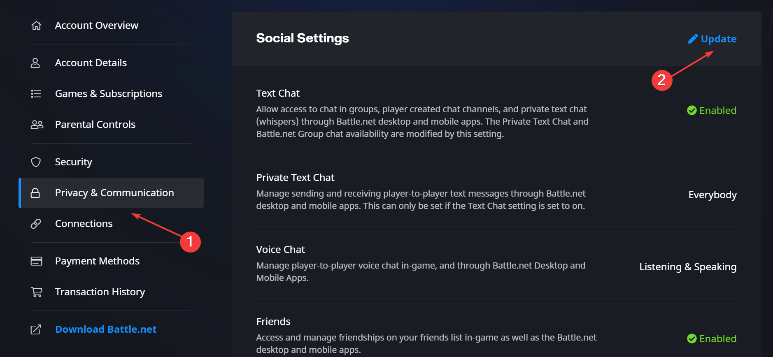The height and width of the screenshot is (357, 773).
Task: Click the chain link icon for Connections
Action: [36, 224]
